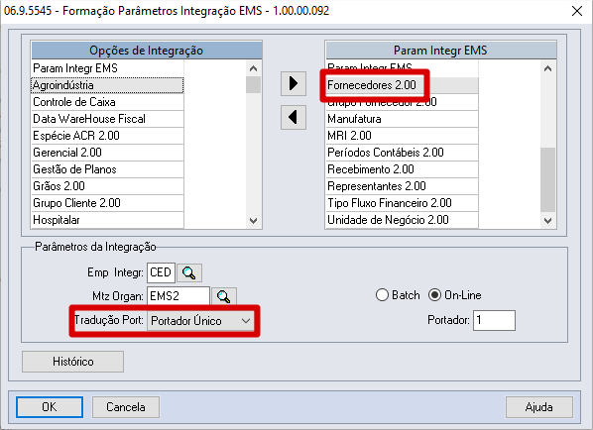Click the right list scrollbar thumb
Image resolution: width=593 pixels, height=430 pixels.
click(x=547, y=179)
